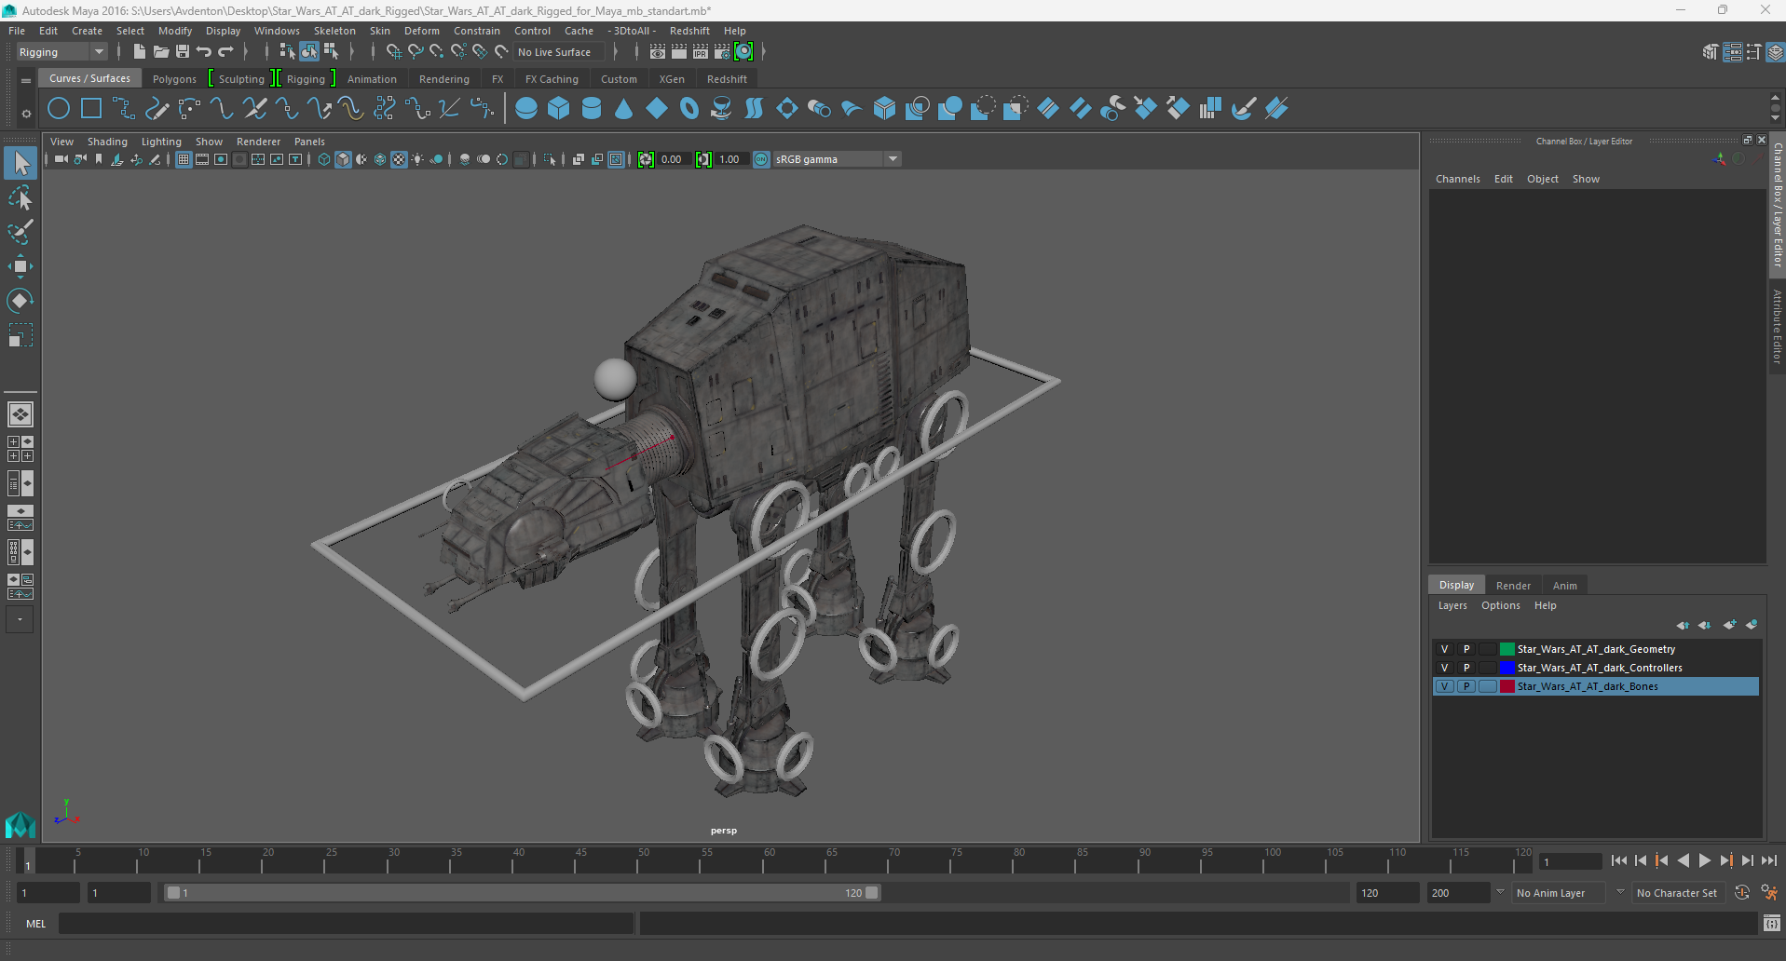Open the sRGB gamma view transform dropdown
Viewport: 1786px width, 961px height.
pos(837,159)
